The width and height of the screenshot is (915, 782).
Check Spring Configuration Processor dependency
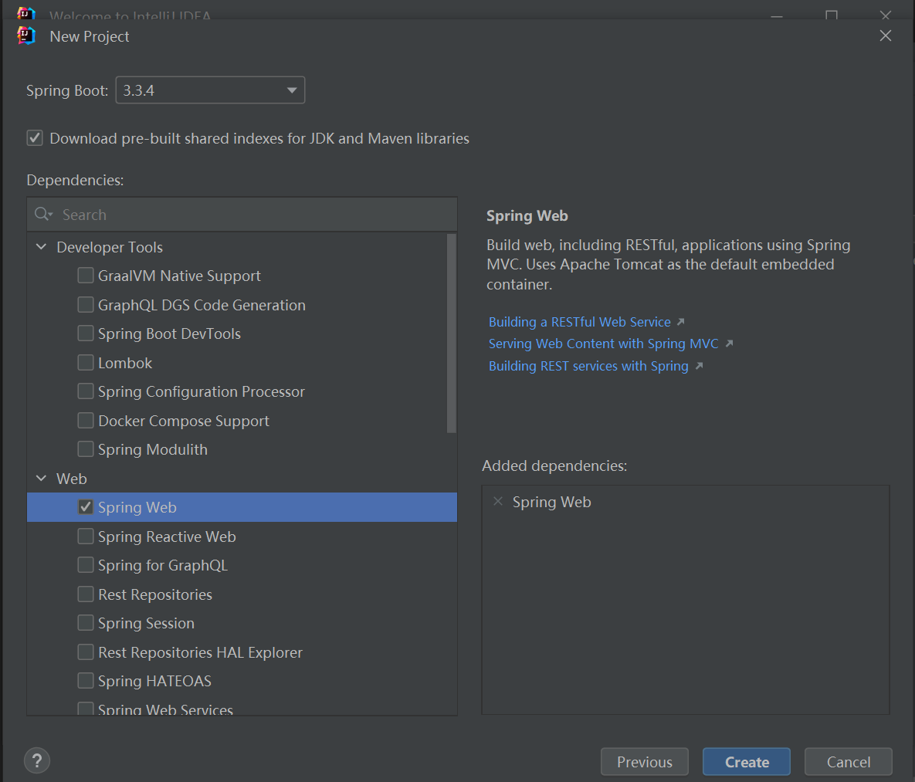tap(85, 391)
